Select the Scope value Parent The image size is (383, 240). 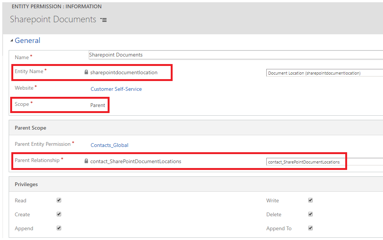pos(98,105)
